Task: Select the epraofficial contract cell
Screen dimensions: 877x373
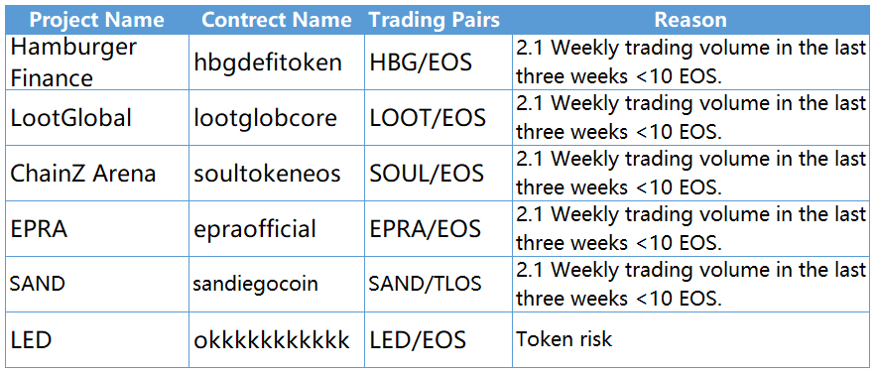Action: pos(277,229)
